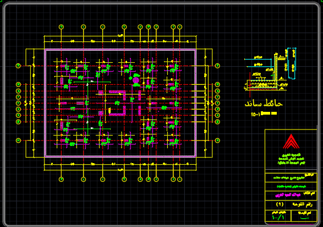Click the حائط ساند detail title text

tap(264, 104)
